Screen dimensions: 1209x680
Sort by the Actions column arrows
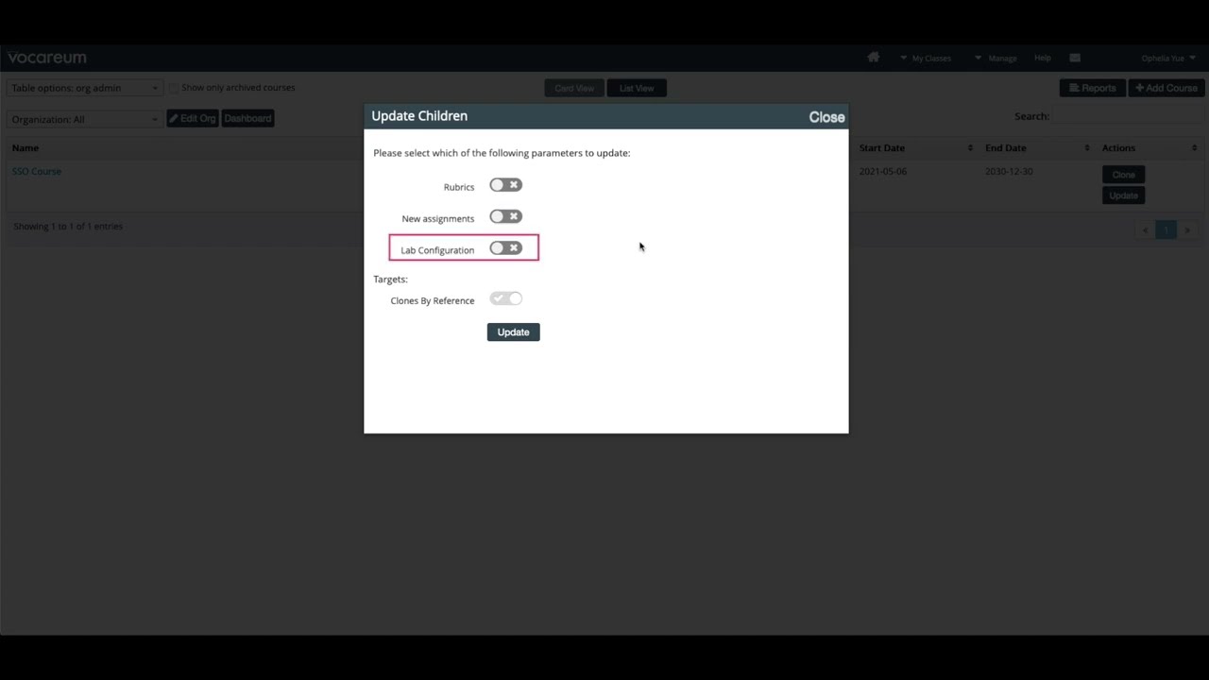(1194, 148)
